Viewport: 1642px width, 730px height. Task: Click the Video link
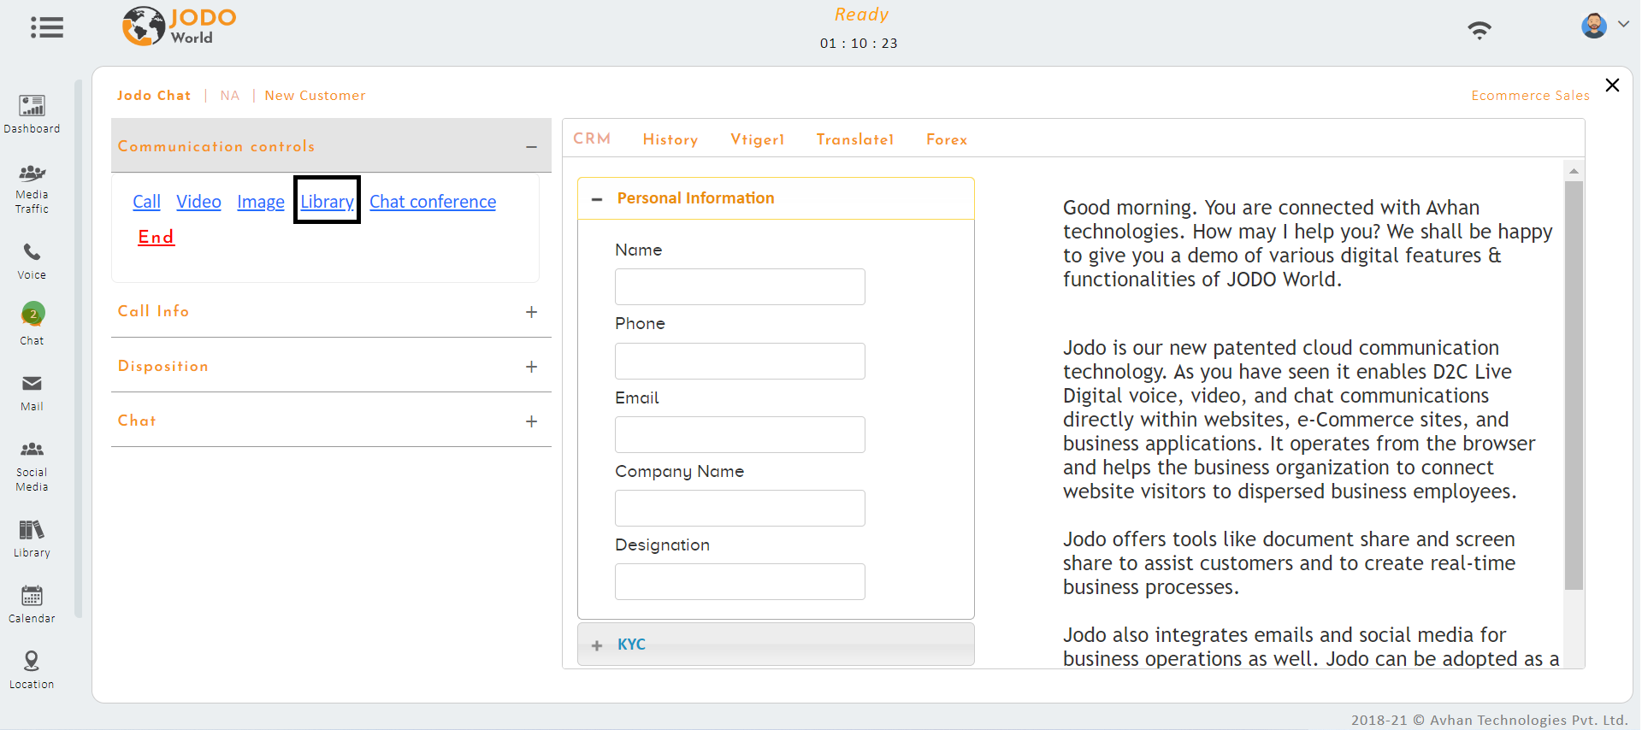198,202
